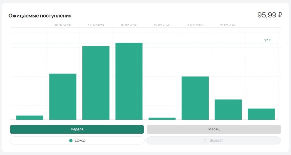Click the 16.02.2026 date label

pos(63,25)
